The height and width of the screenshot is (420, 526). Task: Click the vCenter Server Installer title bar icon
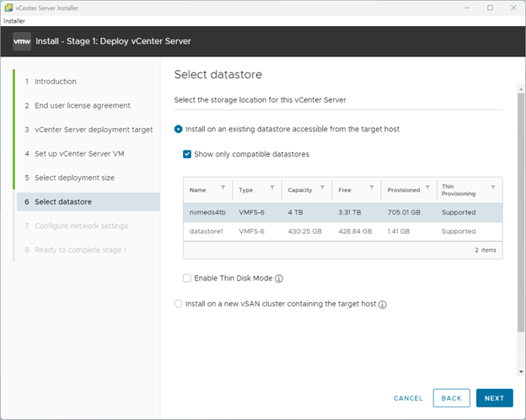8,8
